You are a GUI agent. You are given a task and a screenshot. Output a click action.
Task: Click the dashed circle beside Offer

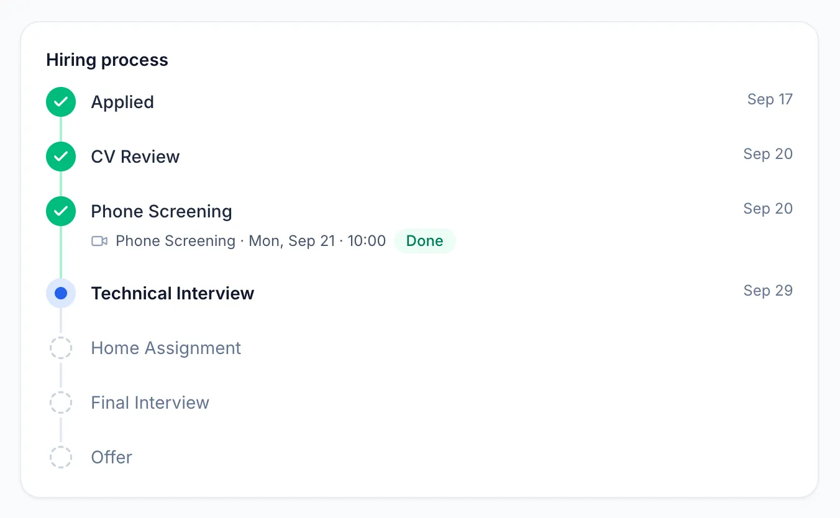click(x=61, y=457)
